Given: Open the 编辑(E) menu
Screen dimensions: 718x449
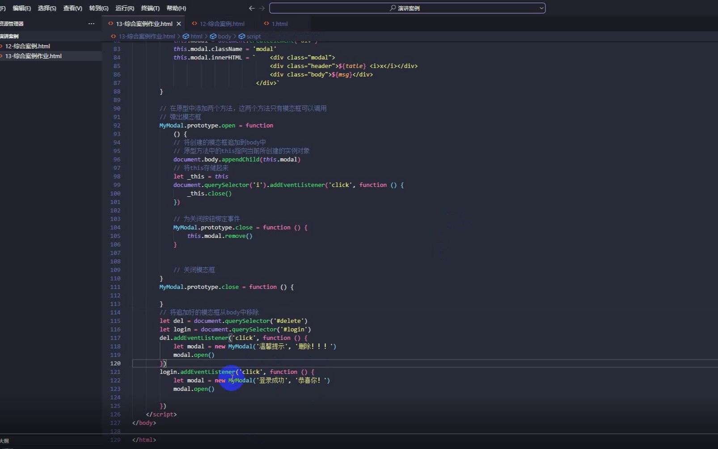Looking at the screenshot, I should (21, 8).
